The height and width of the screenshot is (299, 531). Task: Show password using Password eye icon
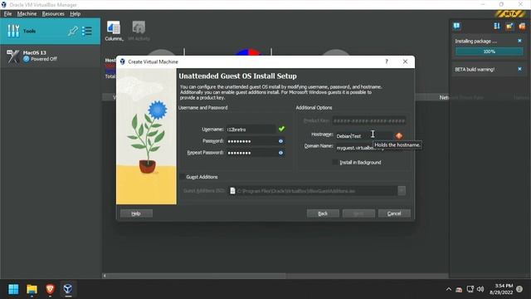[x=280, y=141]
